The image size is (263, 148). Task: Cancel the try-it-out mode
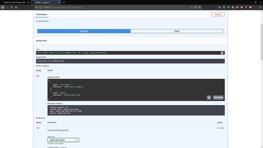point(218,14)
